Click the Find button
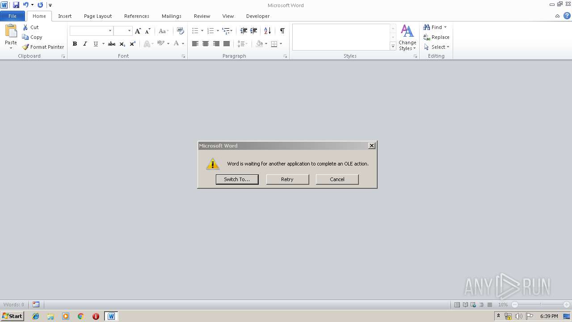Viewport: 572px width, 322px height. pos(433,27)
